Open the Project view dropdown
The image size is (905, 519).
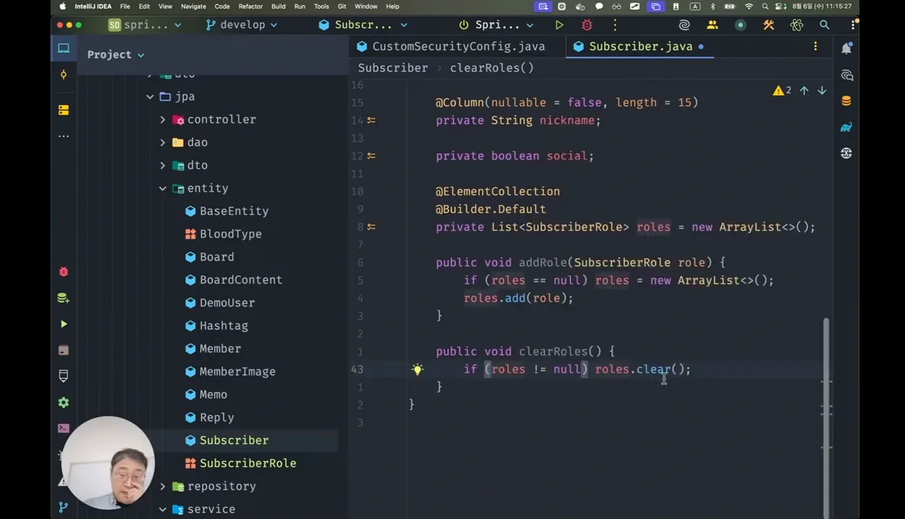pyautogui.click(x=115, y=54)
